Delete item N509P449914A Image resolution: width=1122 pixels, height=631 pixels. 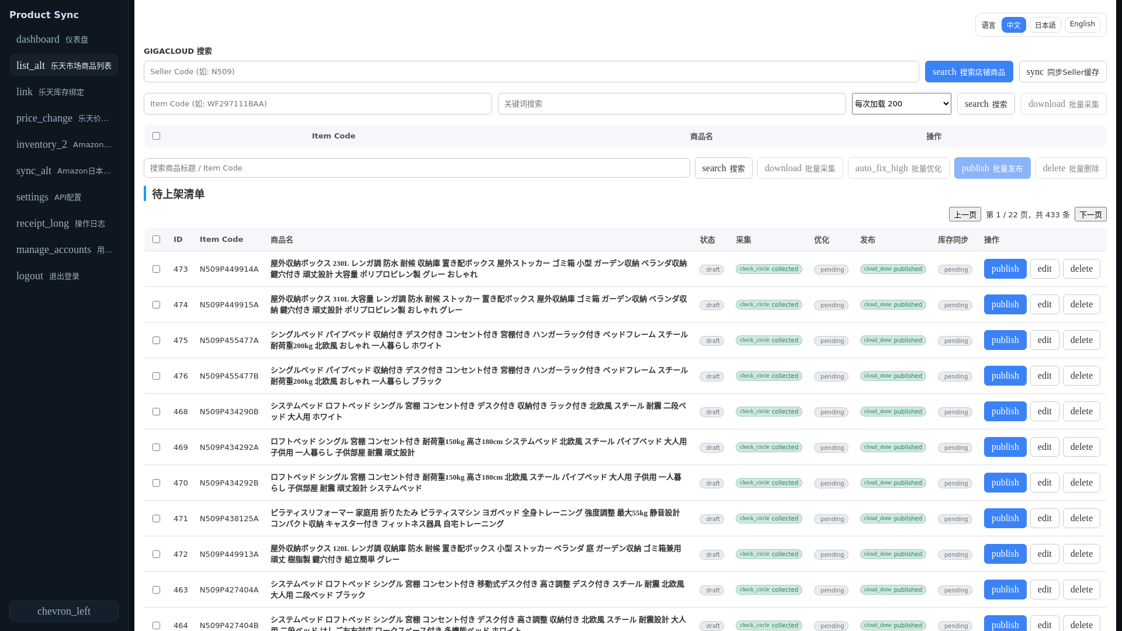coord(1082,269)
